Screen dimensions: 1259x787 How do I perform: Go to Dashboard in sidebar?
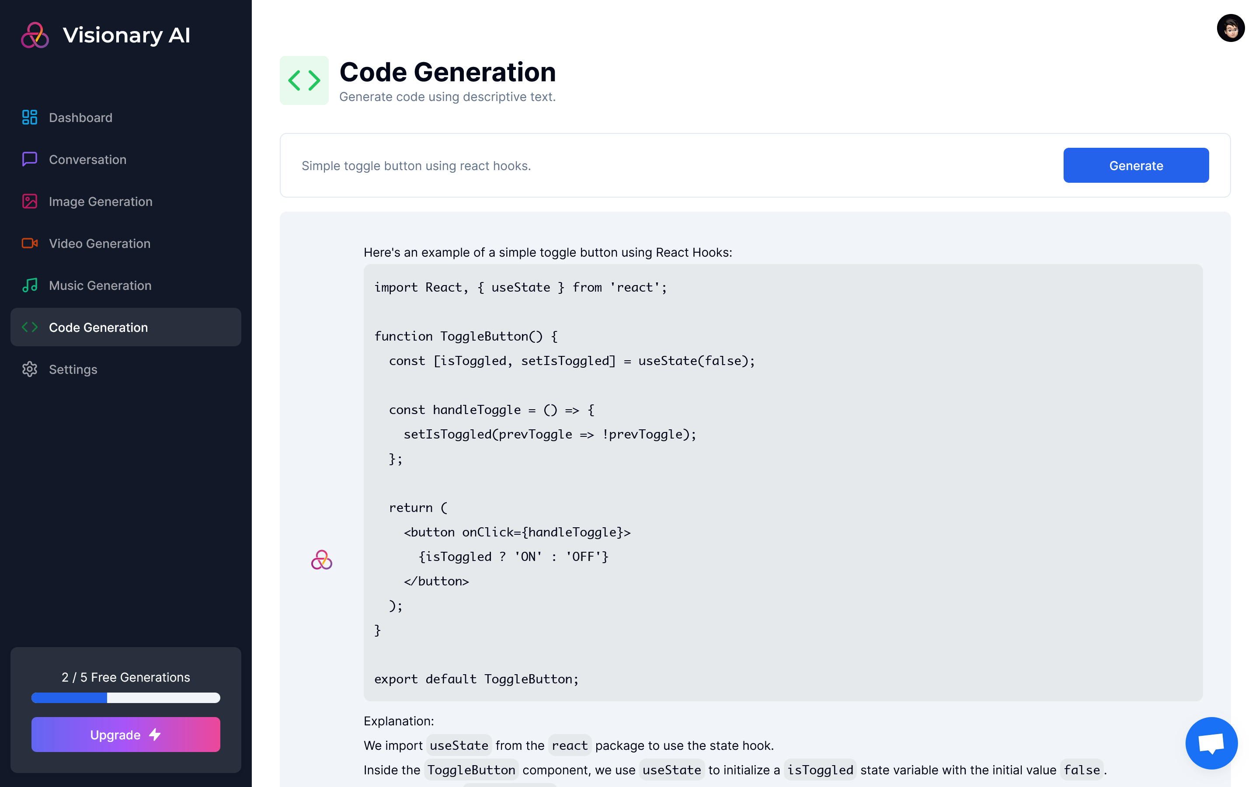point(80,118)
